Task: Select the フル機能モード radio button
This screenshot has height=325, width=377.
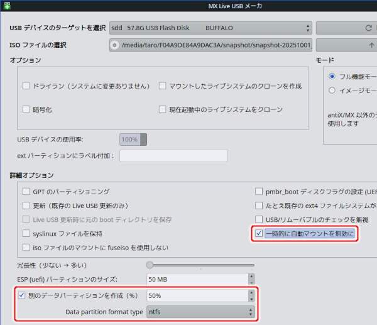Action: click(332, 76)
